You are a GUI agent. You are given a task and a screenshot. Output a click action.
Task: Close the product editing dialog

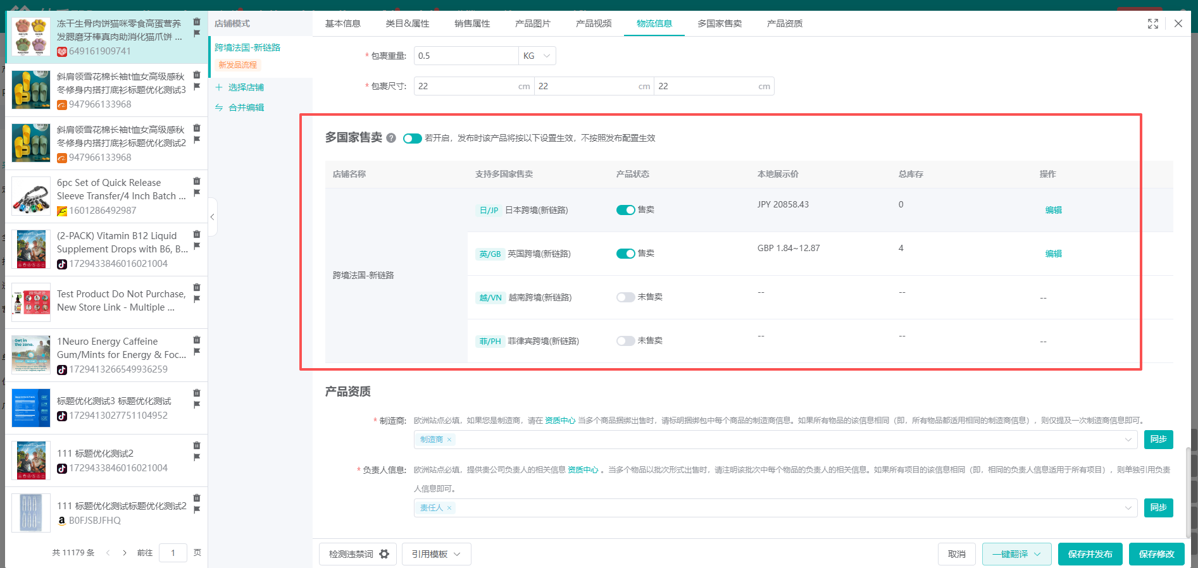click(x=1178, y=23)
